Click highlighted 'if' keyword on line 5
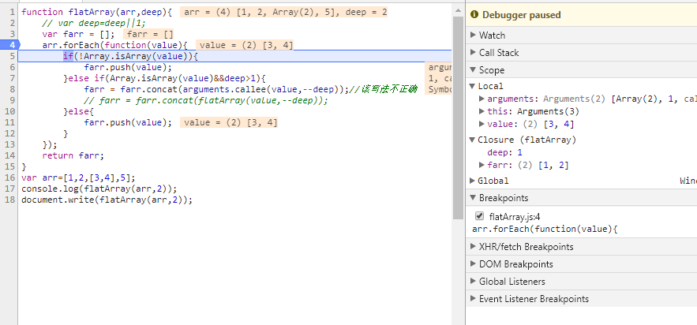The image size is (697, 325). tap(68, 56)
